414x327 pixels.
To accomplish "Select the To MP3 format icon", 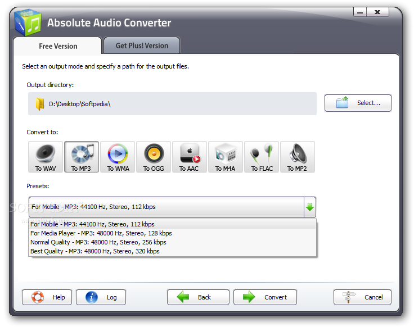I will coord(82,157).
